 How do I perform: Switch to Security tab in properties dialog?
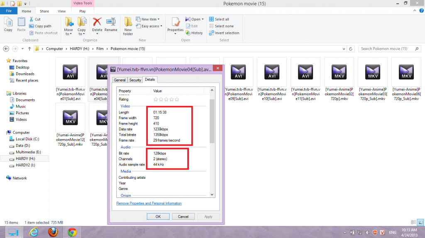pyautogui.click(x=135, y=80)
